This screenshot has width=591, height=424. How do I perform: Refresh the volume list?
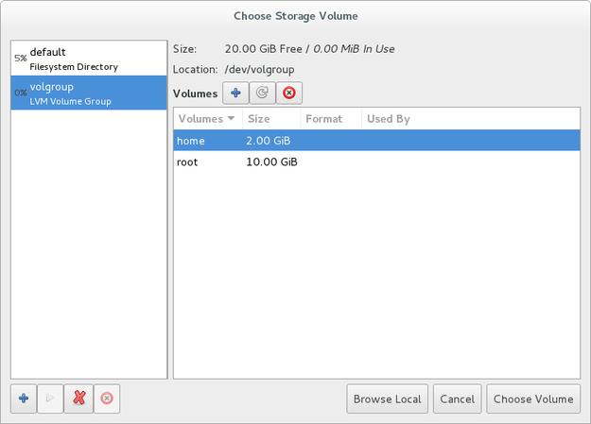[x=262, y=93]
